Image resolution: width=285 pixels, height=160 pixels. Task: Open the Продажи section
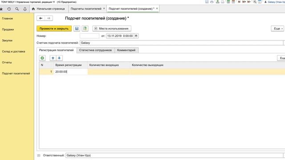click(8, 29)
